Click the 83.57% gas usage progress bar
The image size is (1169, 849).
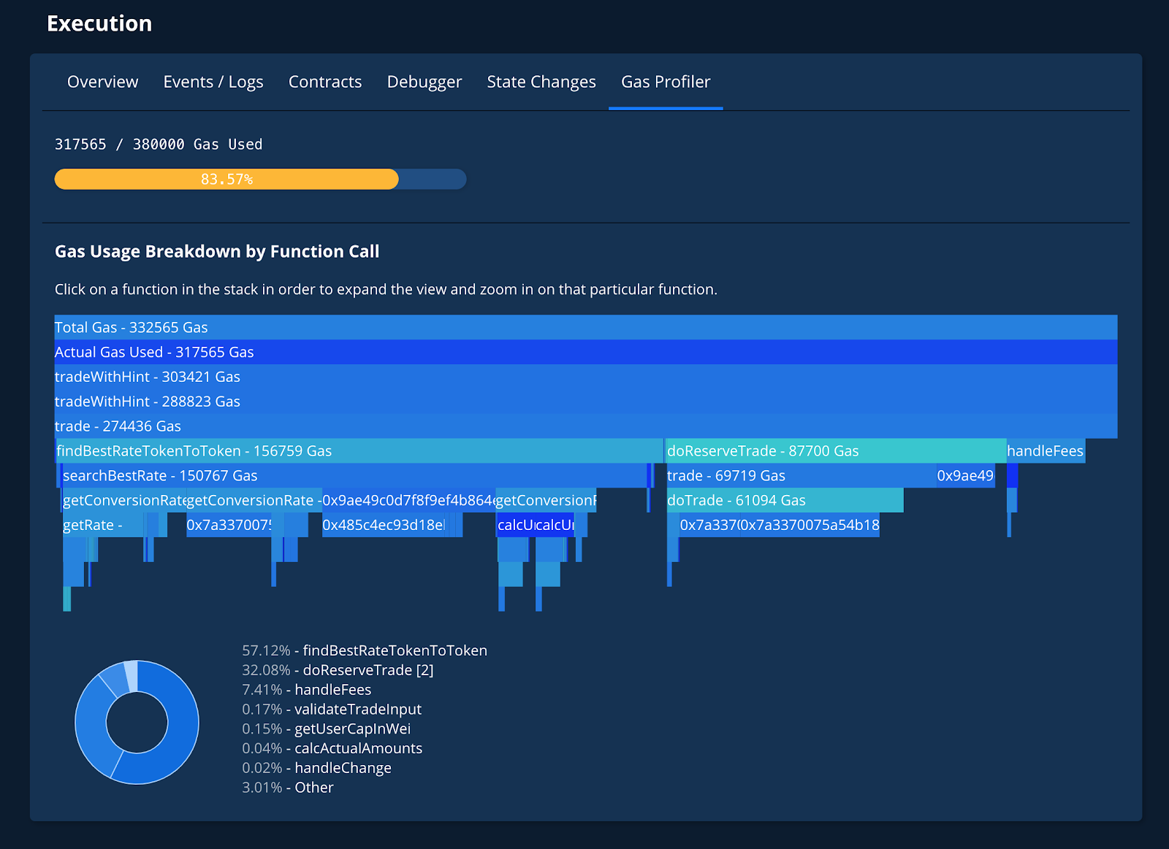[260, 179]
